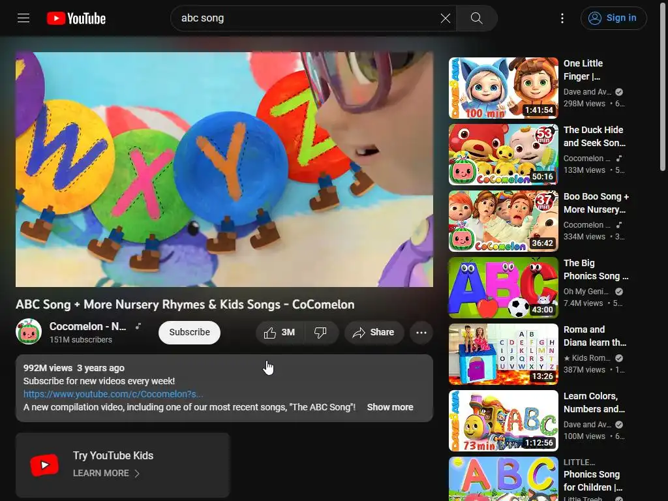Click Try YouTube Kids heading
The image size is (668, 501).
(113, 455)
